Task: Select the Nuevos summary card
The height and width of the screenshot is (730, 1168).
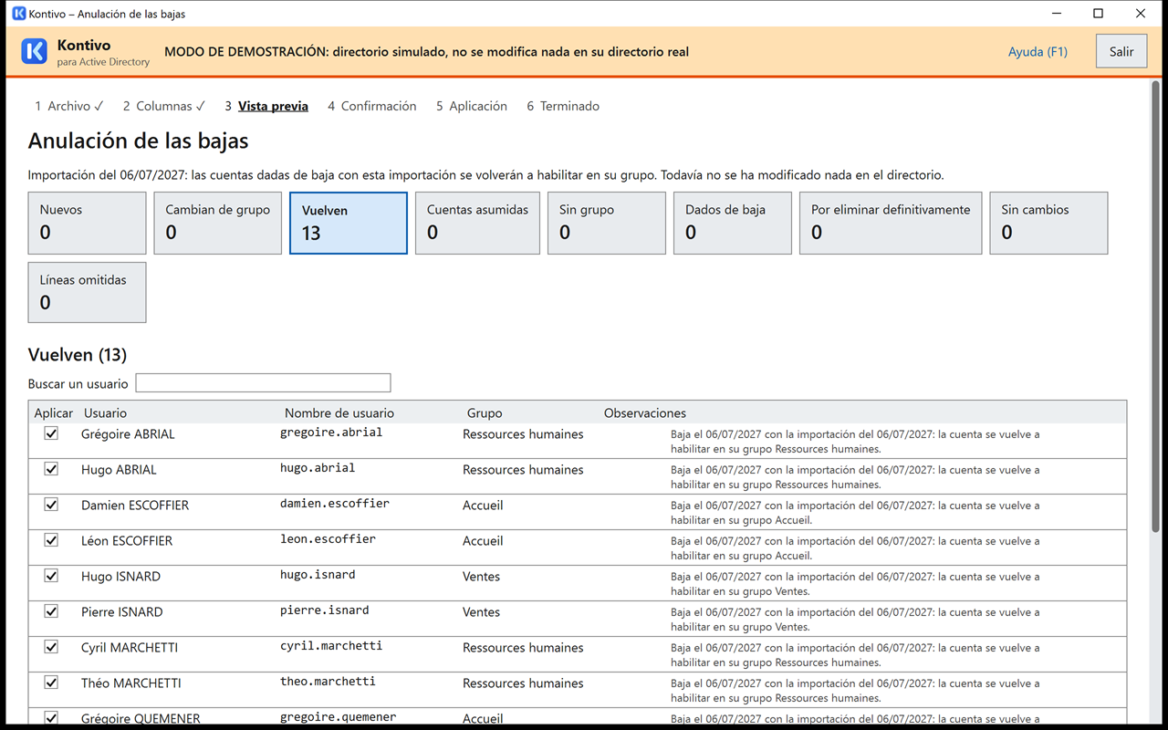Action: (x=87, y=223)
